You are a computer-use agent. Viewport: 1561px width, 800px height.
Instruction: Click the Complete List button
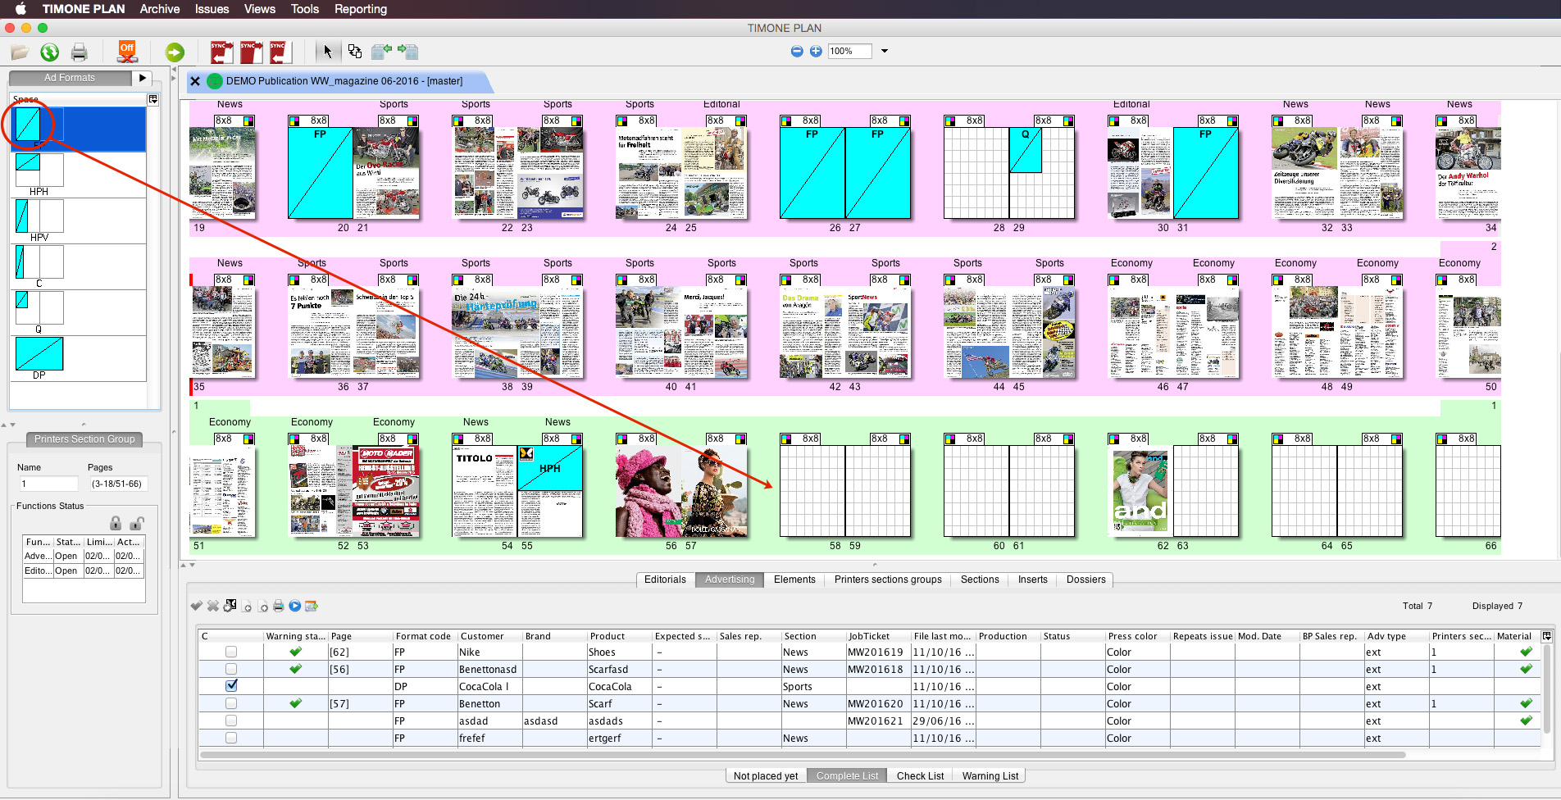point(847,776)
